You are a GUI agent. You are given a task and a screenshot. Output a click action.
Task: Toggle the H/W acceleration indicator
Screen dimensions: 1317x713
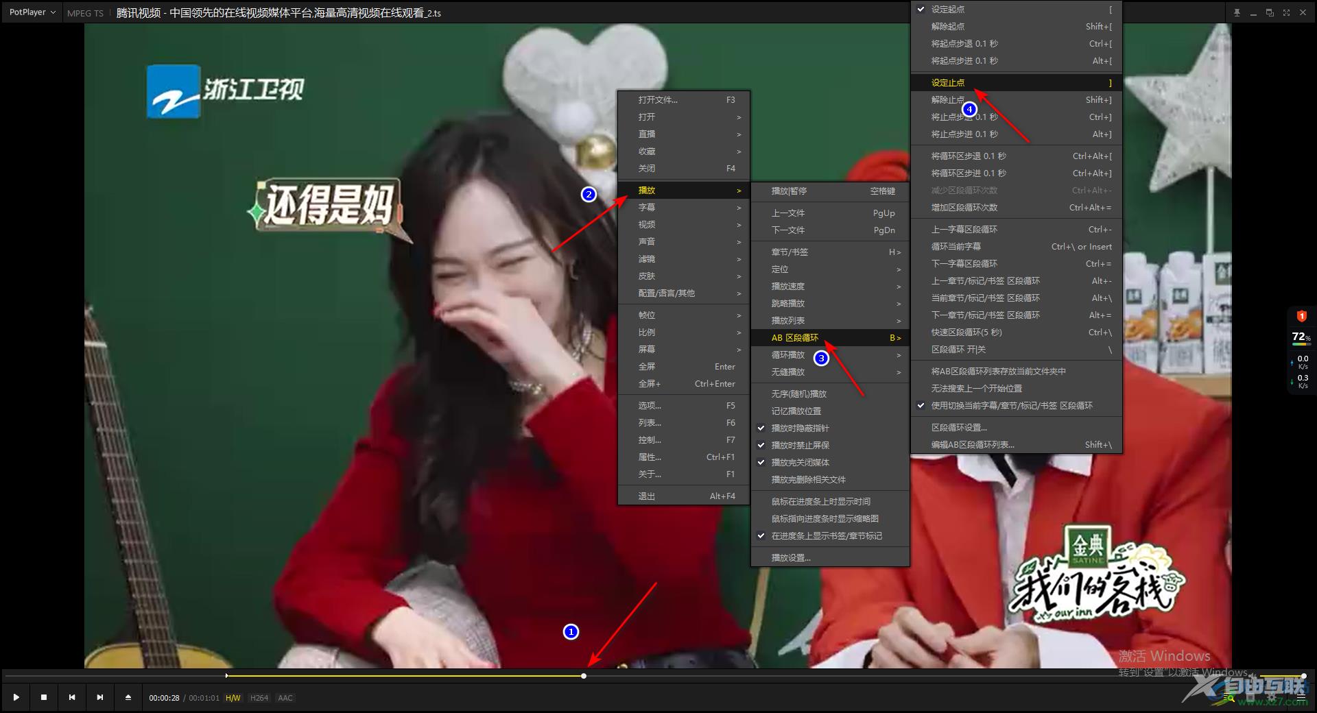click(233, 698)
